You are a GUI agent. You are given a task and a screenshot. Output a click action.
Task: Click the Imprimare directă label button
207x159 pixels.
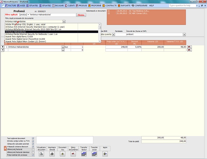click(x=52, y=149)
